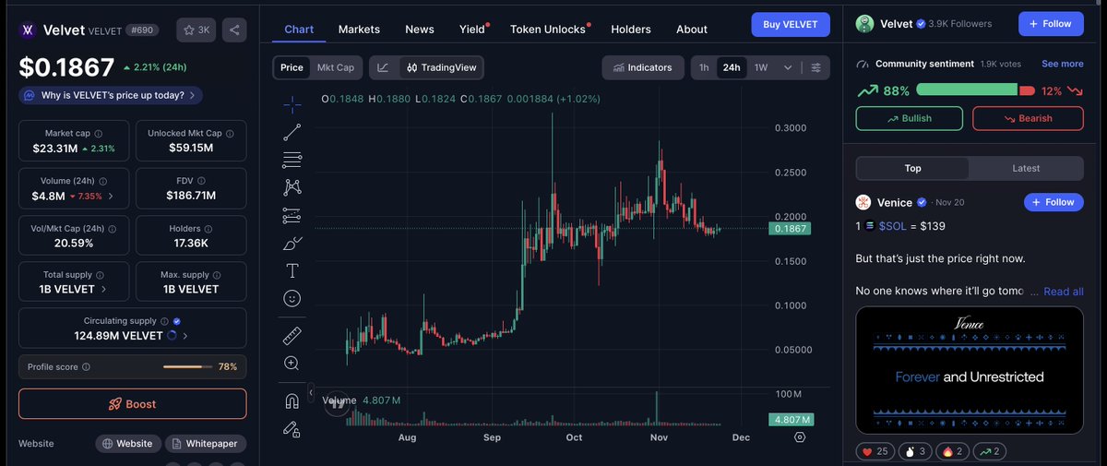The image size is (1107, 466).
Task: Select the text annotation tool
Action: point(292,270)
